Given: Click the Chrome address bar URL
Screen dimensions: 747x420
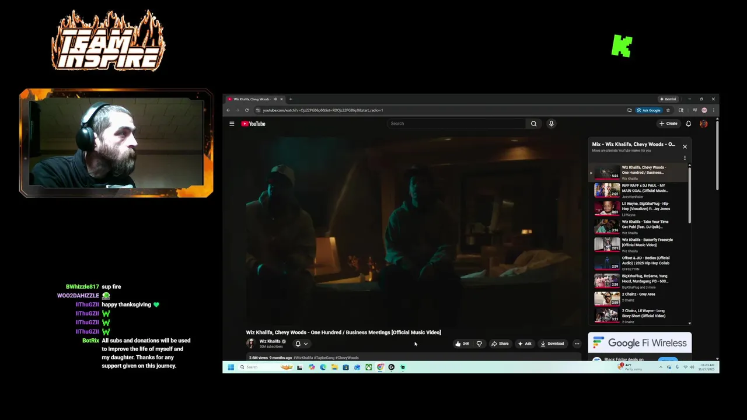Looking at the screenshot, I should pyautogui.click(x=323, y=110).
